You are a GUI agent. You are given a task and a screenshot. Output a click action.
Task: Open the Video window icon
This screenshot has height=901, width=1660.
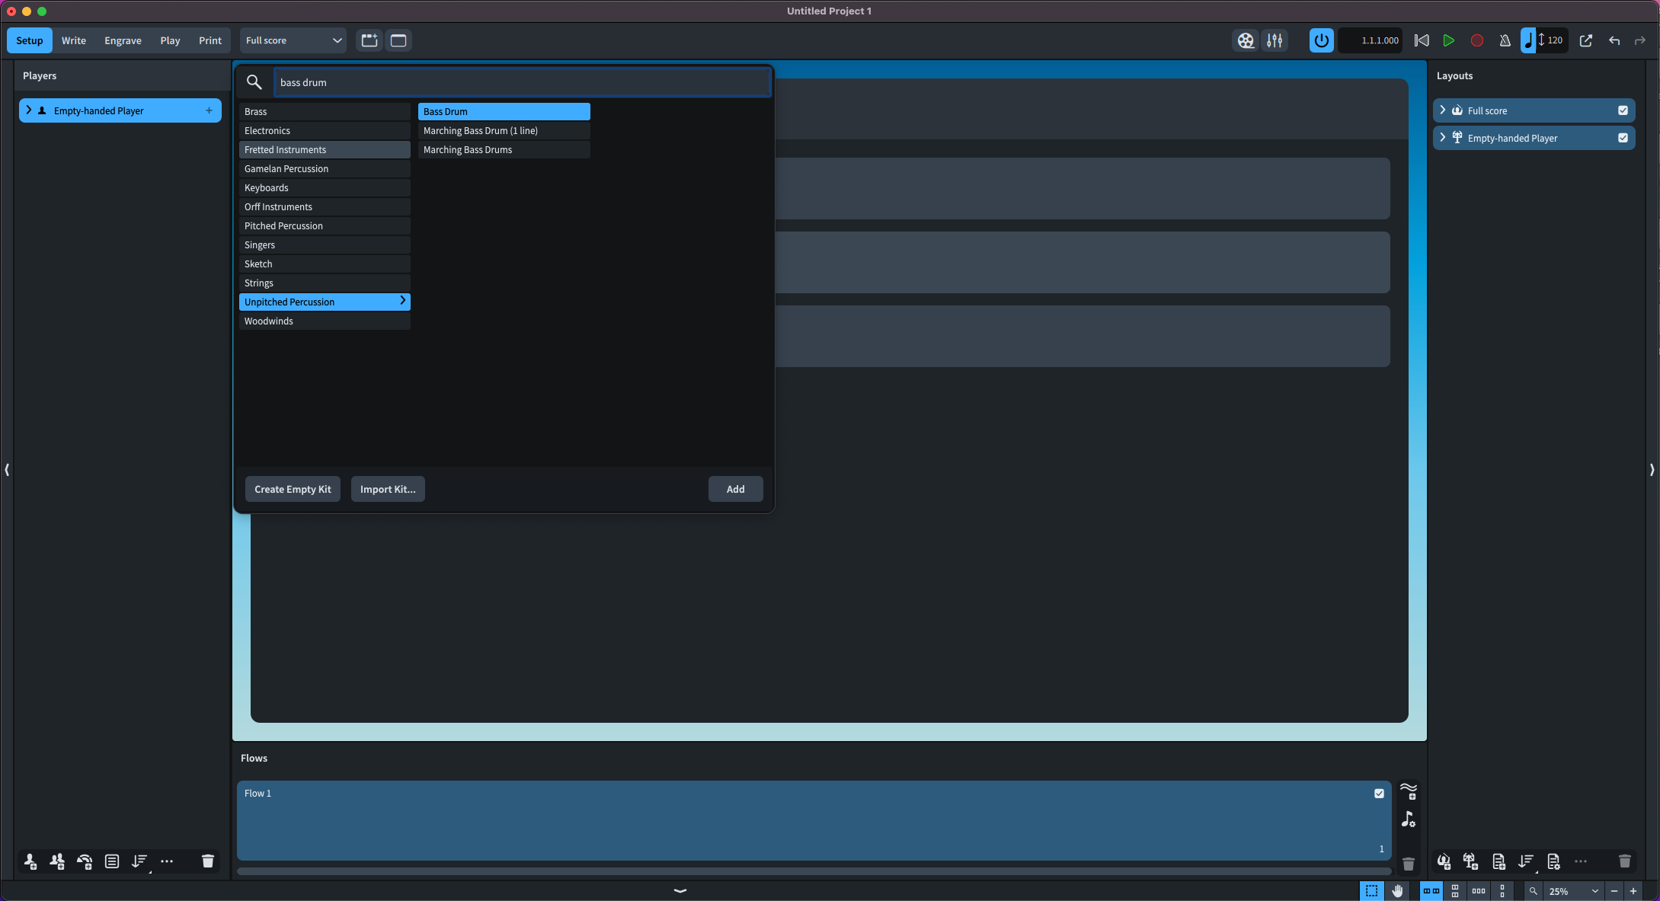(1246, 40)
